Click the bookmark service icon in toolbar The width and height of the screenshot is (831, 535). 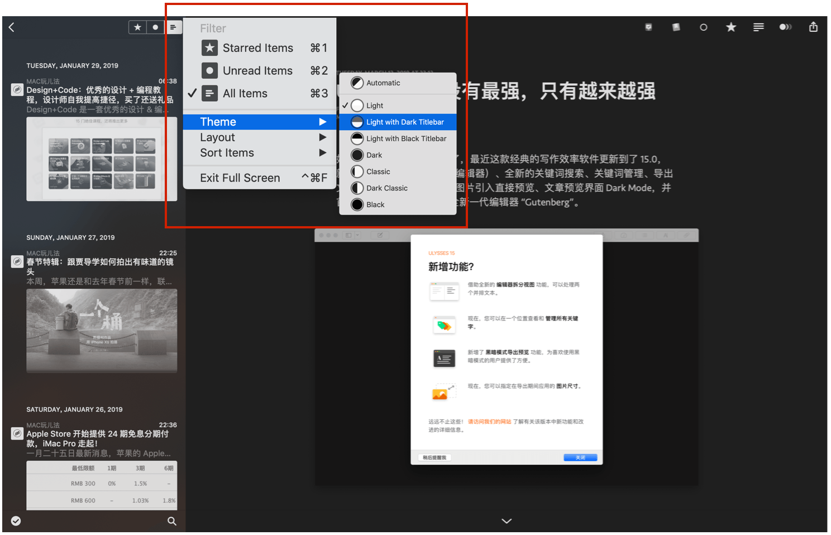point(676,27)
